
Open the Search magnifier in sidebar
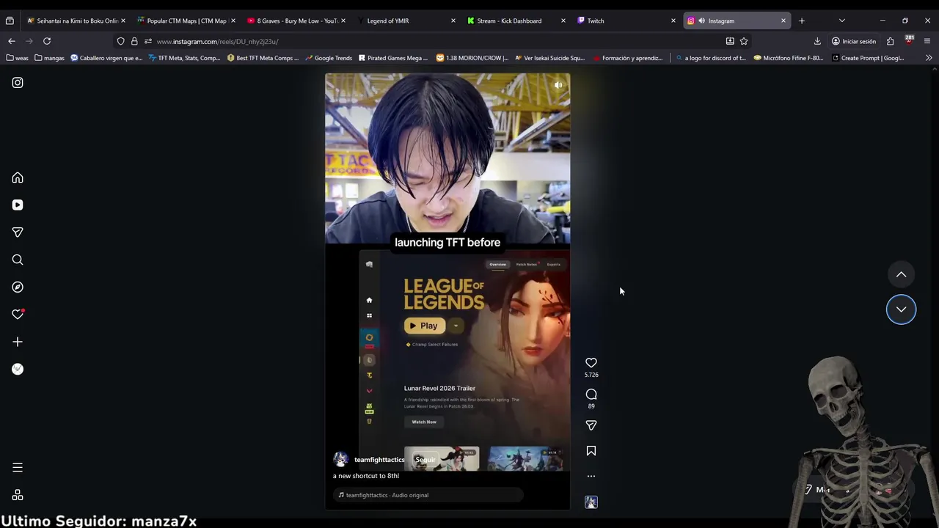18,260
